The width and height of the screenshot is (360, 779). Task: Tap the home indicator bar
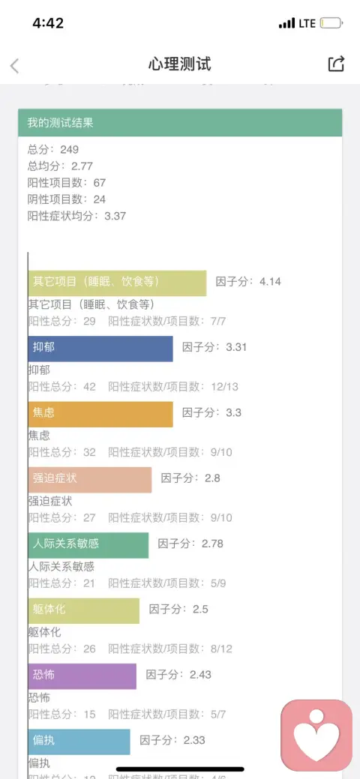tap(180, 769)
